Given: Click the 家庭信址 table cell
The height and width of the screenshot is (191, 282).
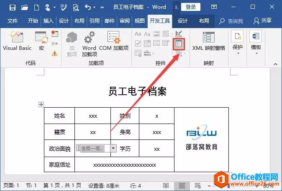Looking at the screenshot, I should point(59,165).
